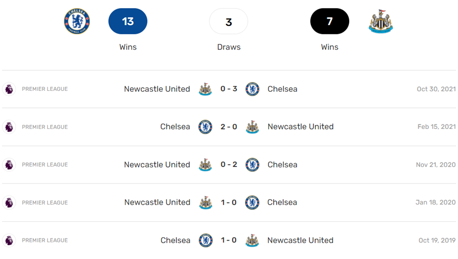Select the black 7 wins badge
458x259 pixels.
click(x=330, y=21)
